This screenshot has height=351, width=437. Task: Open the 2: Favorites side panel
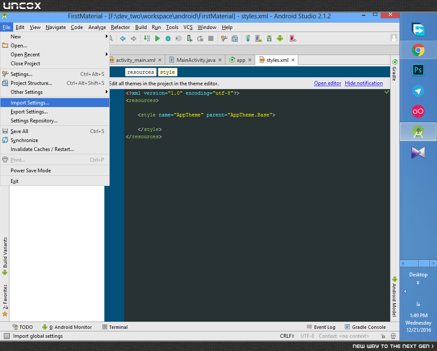[x=5, y=300]
